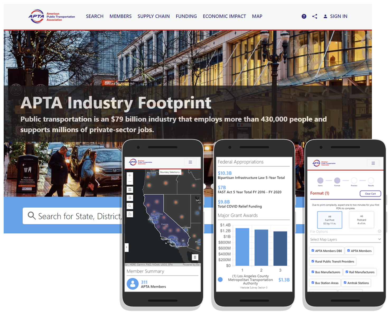Go to the Items step circle
Image resolution: width=392 pixels, height=312 pixels.
[320, 180]
